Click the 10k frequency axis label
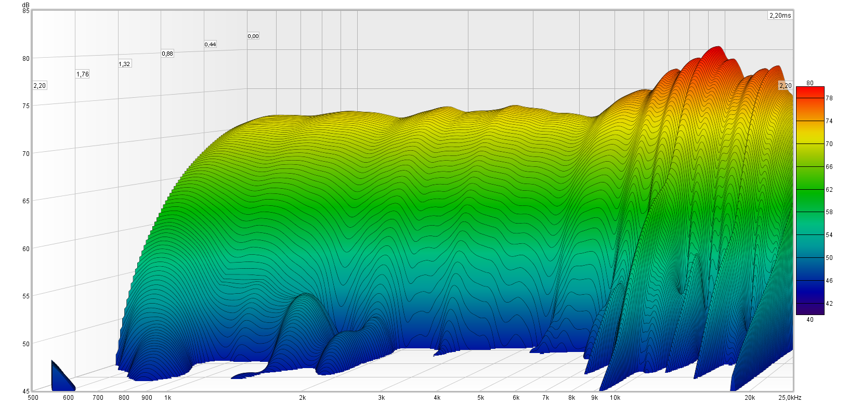The height and width of the screenshot is (405, 849). (615, 398)
